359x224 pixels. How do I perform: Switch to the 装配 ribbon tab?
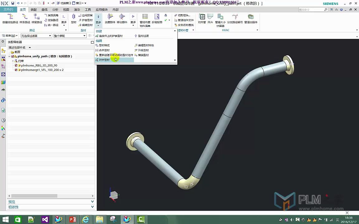pos(34,10)
